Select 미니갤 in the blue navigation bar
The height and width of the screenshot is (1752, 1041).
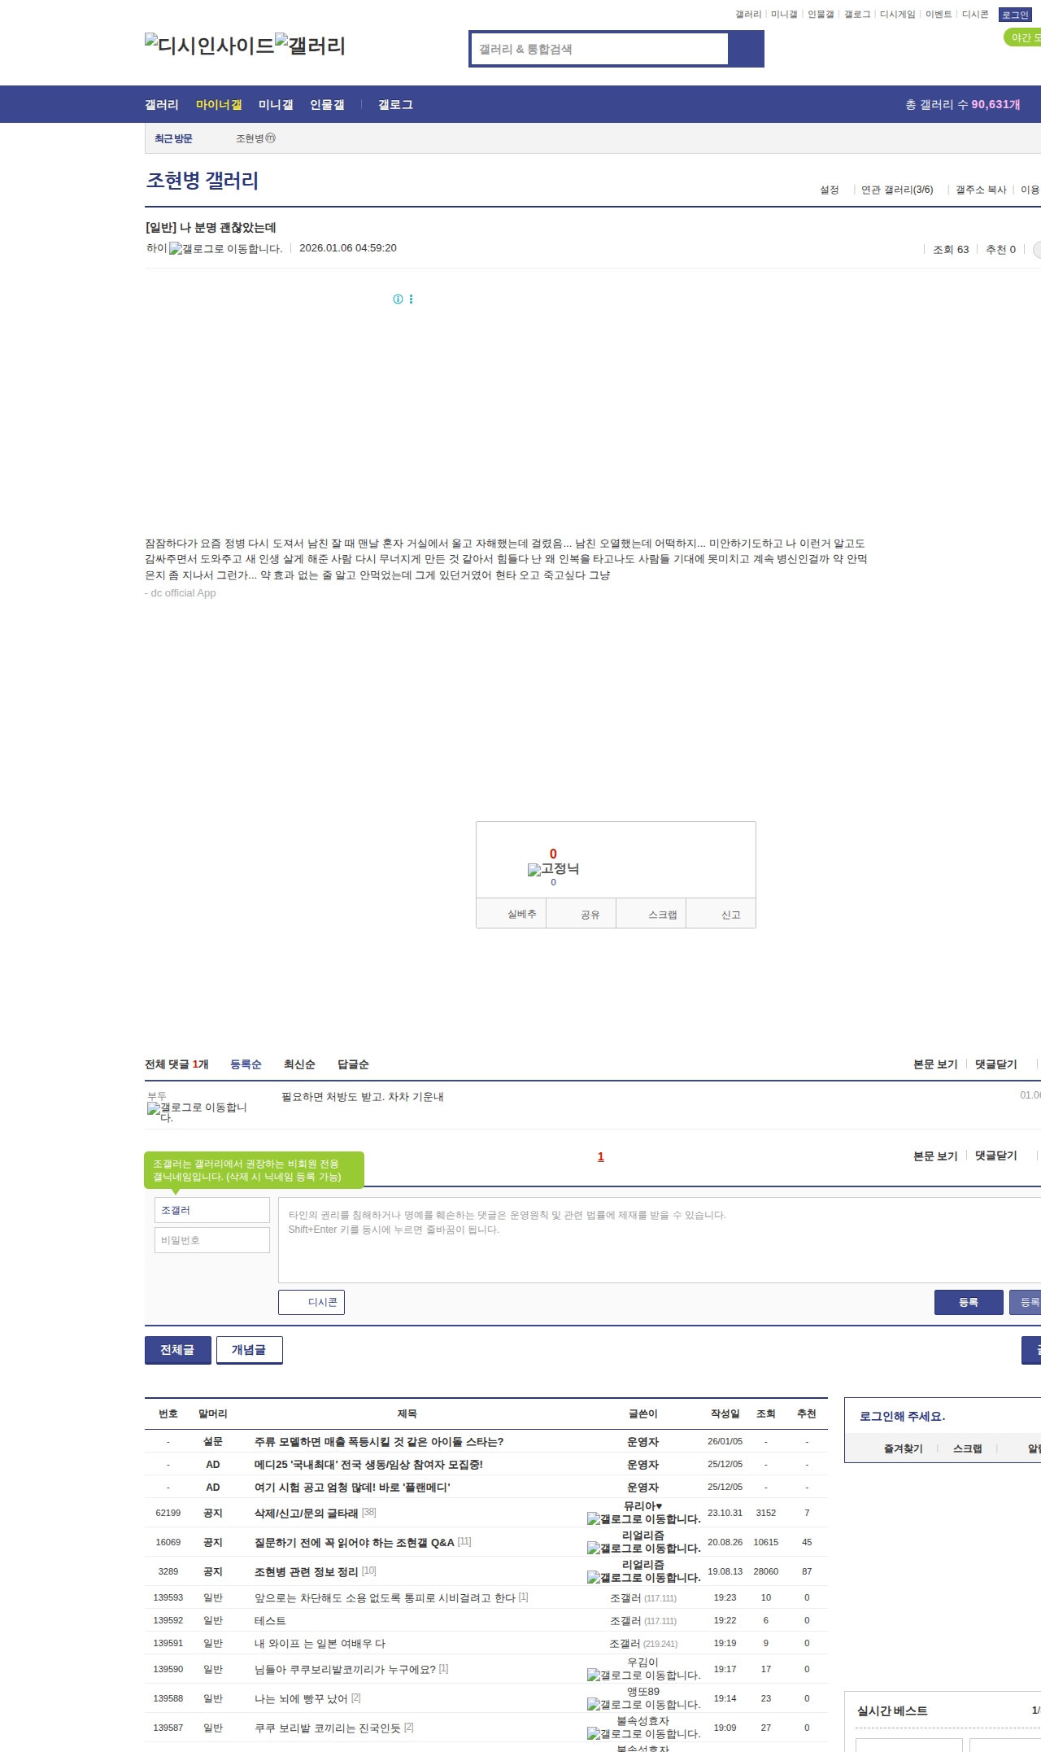pos(276,105)
